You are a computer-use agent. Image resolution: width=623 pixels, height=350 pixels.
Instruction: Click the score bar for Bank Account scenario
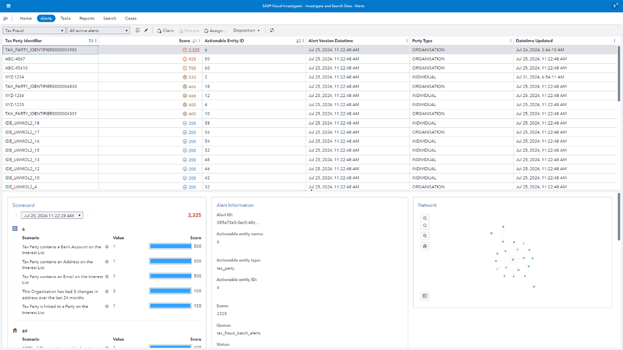(170, 246)
